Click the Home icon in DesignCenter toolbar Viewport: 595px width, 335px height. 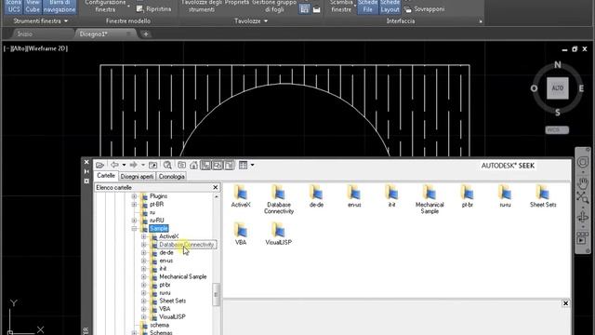pos(193,166)
